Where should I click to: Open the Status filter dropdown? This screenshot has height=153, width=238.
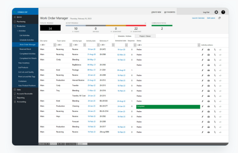click(199, 45)
